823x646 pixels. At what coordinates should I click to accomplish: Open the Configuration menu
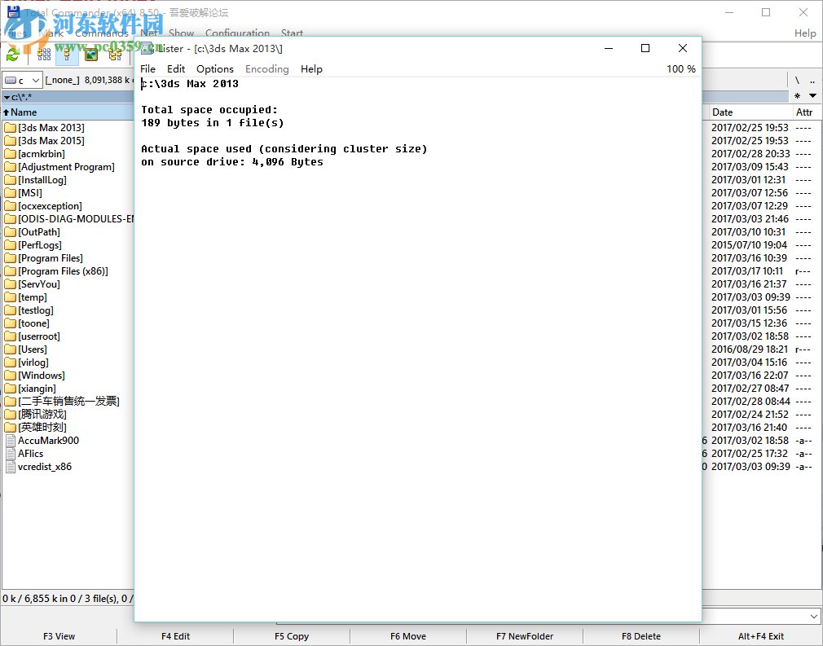click(237, 33)
